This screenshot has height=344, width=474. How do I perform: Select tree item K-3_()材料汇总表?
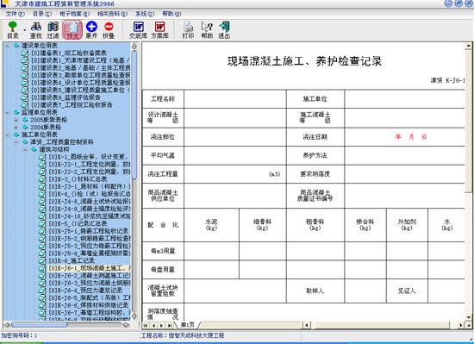point(78,179)
